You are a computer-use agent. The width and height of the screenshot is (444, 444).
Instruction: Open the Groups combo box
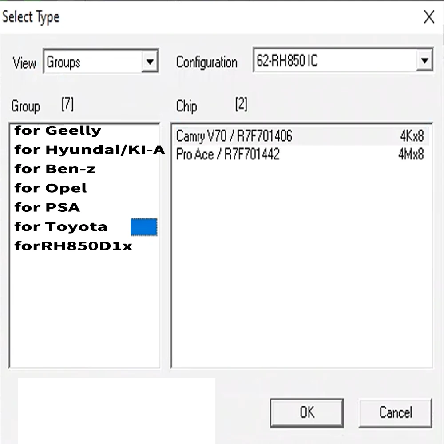click(x=89, y=62)
